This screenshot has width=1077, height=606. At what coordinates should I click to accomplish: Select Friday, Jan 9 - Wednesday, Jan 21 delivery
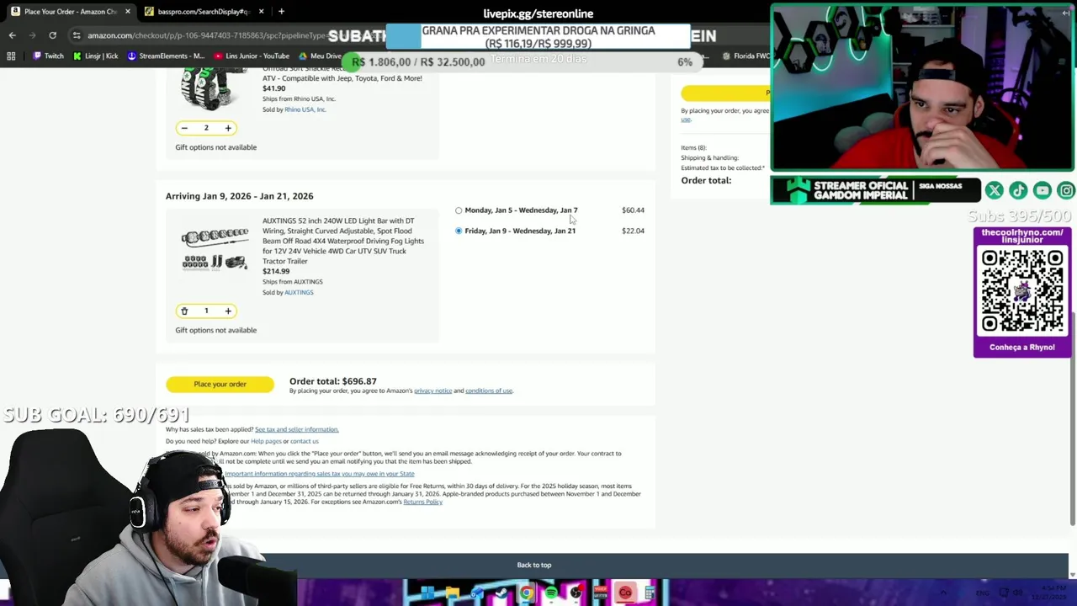(x=459, y=231)
